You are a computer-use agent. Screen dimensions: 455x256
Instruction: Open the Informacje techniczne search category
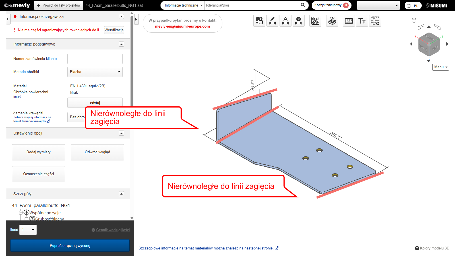[183, 5]
